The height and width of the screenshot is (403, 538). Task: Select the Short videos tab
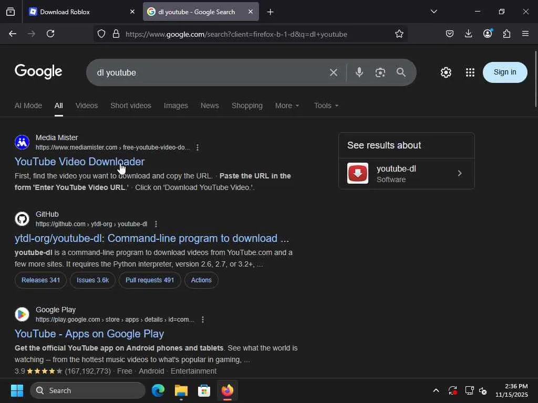(131, 105)
